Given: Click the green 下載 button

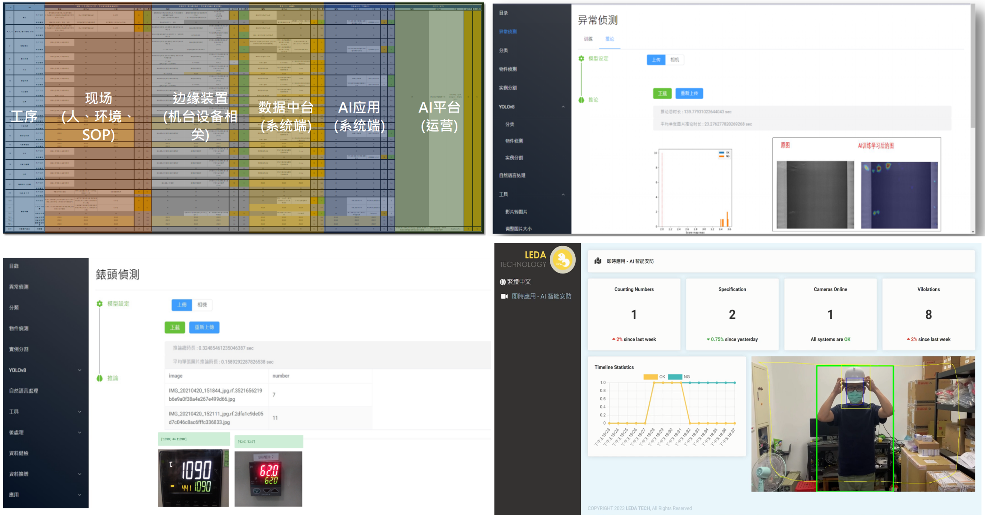Looking at the screenshot, I should point(175,327).
